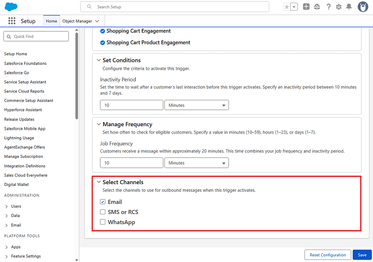373x262 pixels.
Task: Click the Quick Find magnifier icon
Action: (9, 37)
